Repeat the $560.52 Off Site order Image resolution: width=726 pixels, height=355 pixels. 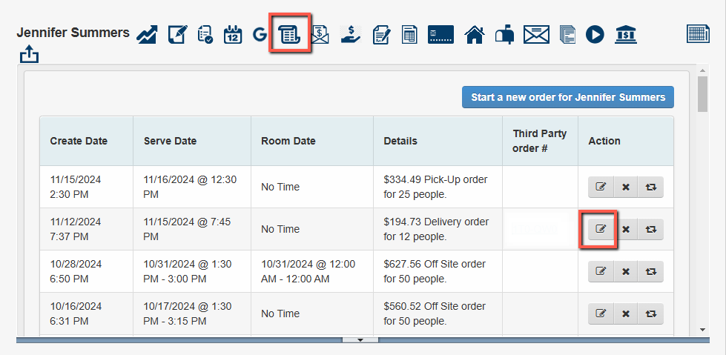click(651, 313)
